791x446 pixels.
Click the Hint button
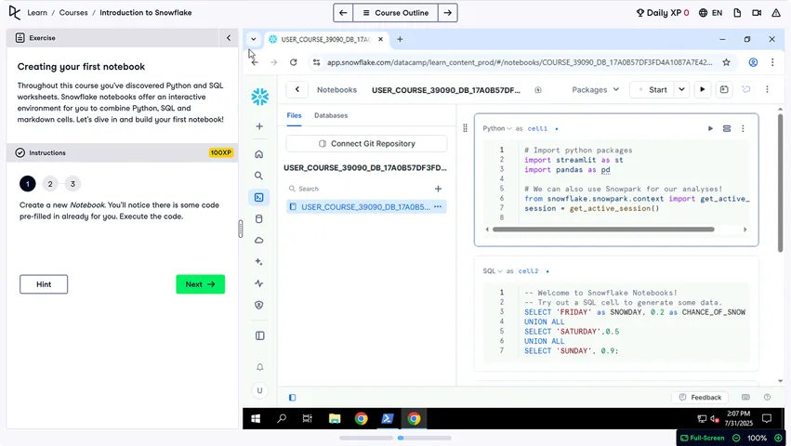coord(44,284)
